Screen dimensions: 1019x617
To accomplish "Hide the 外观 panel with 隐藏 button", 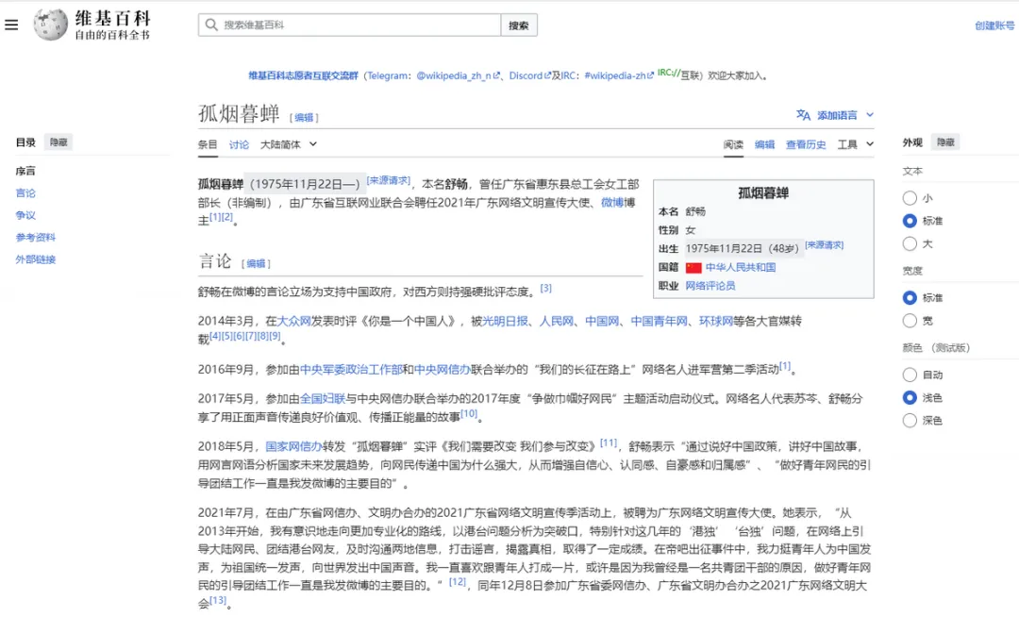I will click(945, 142).
